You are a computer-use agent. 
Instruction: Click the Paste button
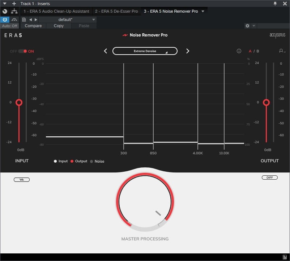[x=84, y=26]
